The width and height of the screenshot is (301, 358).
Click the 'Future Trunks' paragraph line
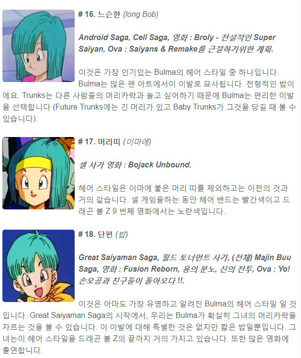coord(149,107)
